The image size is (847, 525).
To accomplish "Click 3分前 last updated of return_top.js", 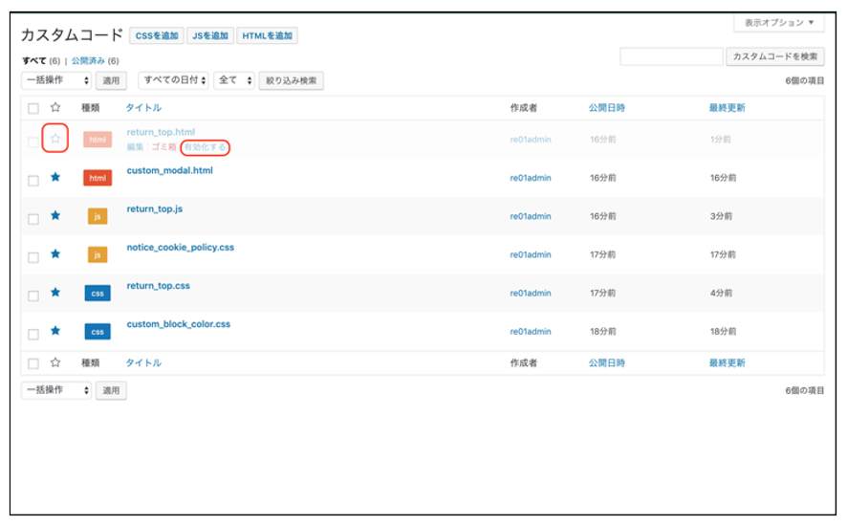I will pos(721,216).
